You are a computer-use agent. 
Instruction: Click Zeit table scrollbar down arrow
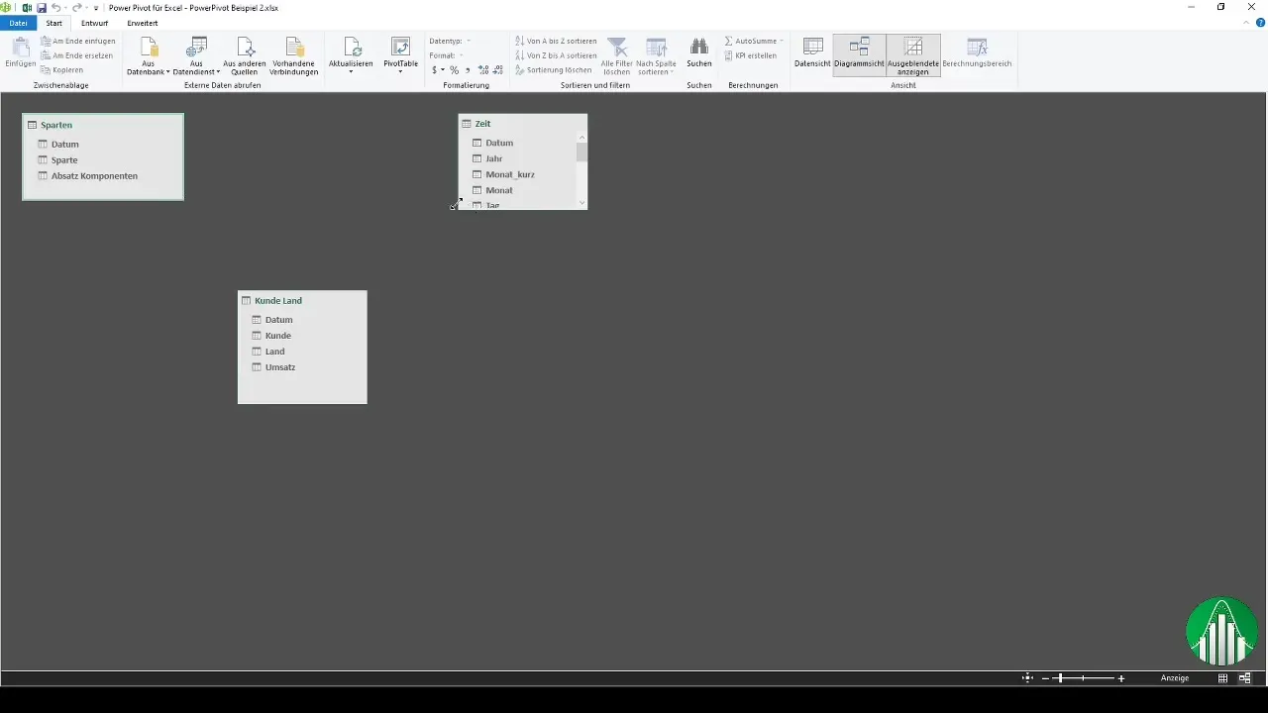click(581, 203)
